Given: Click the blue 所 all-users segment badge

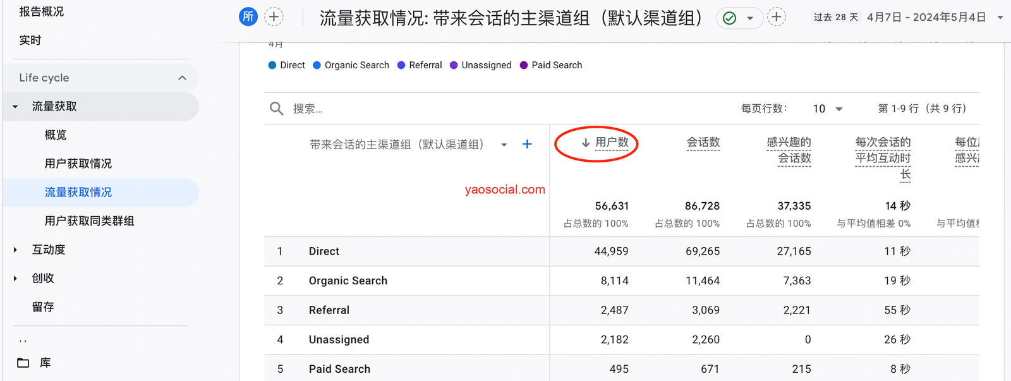Looking at the screenshot, I should [x=248, y=17].
